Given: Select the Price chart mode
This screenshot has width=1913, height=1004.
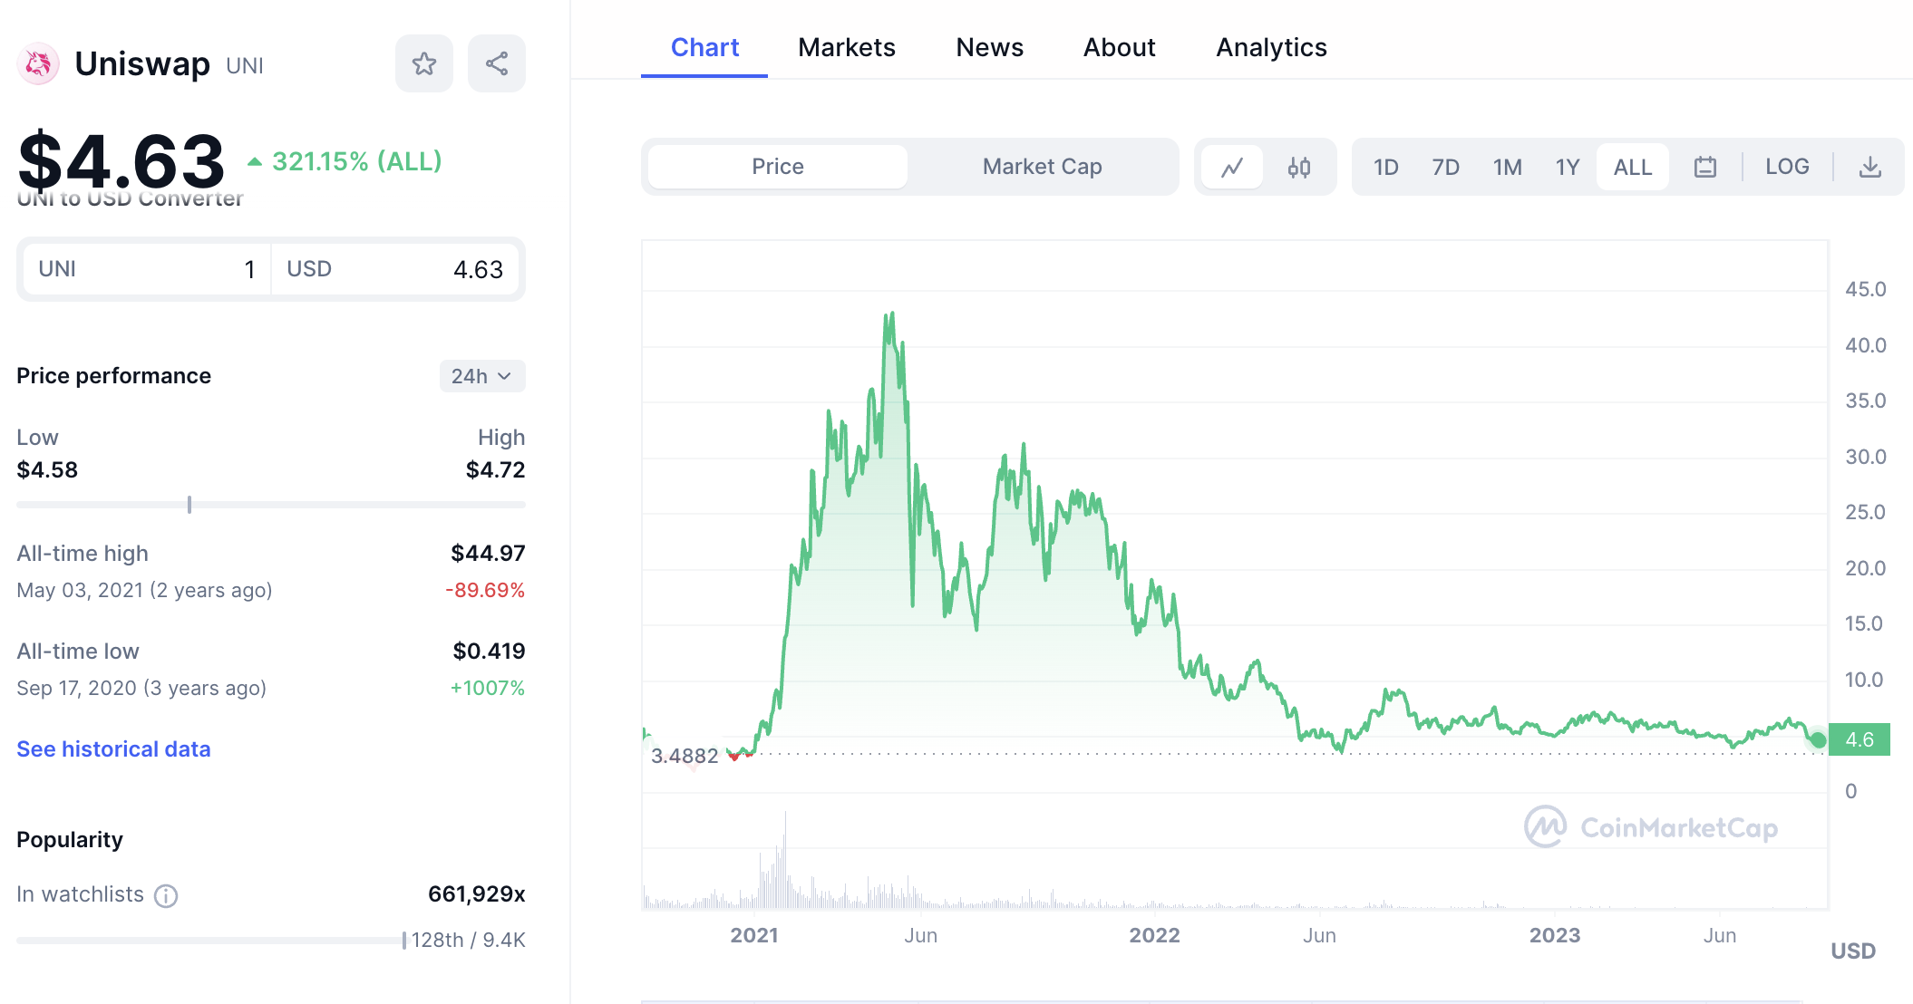Looking at the screenshot, I should (778, 167).
